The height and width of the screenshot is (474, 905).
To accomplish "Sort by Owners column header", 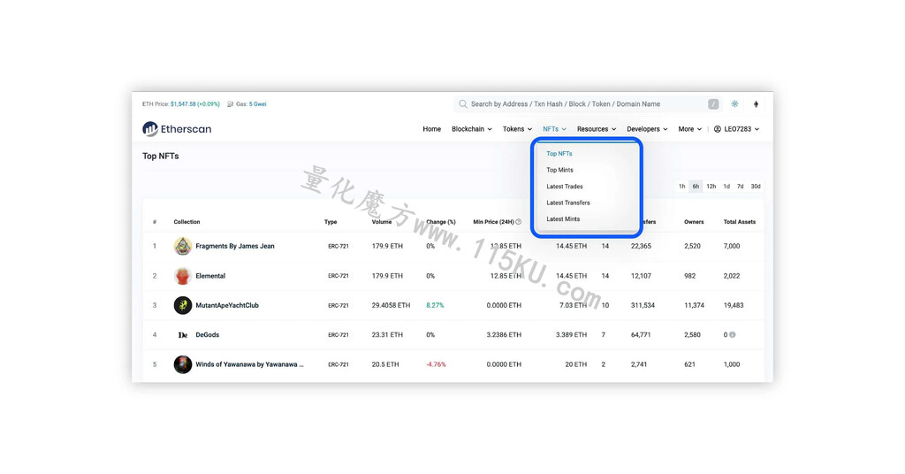I will point(694,222).
